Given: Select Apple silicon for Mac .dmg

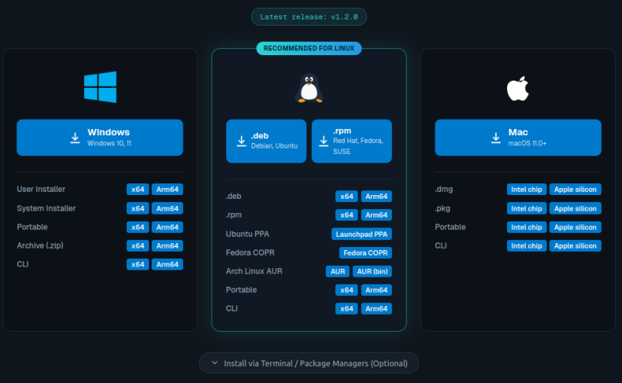Looking at the screenshot, I should [575, 190].
